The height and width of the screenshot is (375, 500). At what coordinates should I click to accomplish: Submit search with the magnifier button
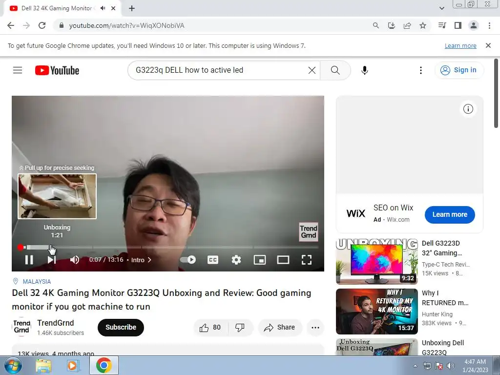[335, 70]
